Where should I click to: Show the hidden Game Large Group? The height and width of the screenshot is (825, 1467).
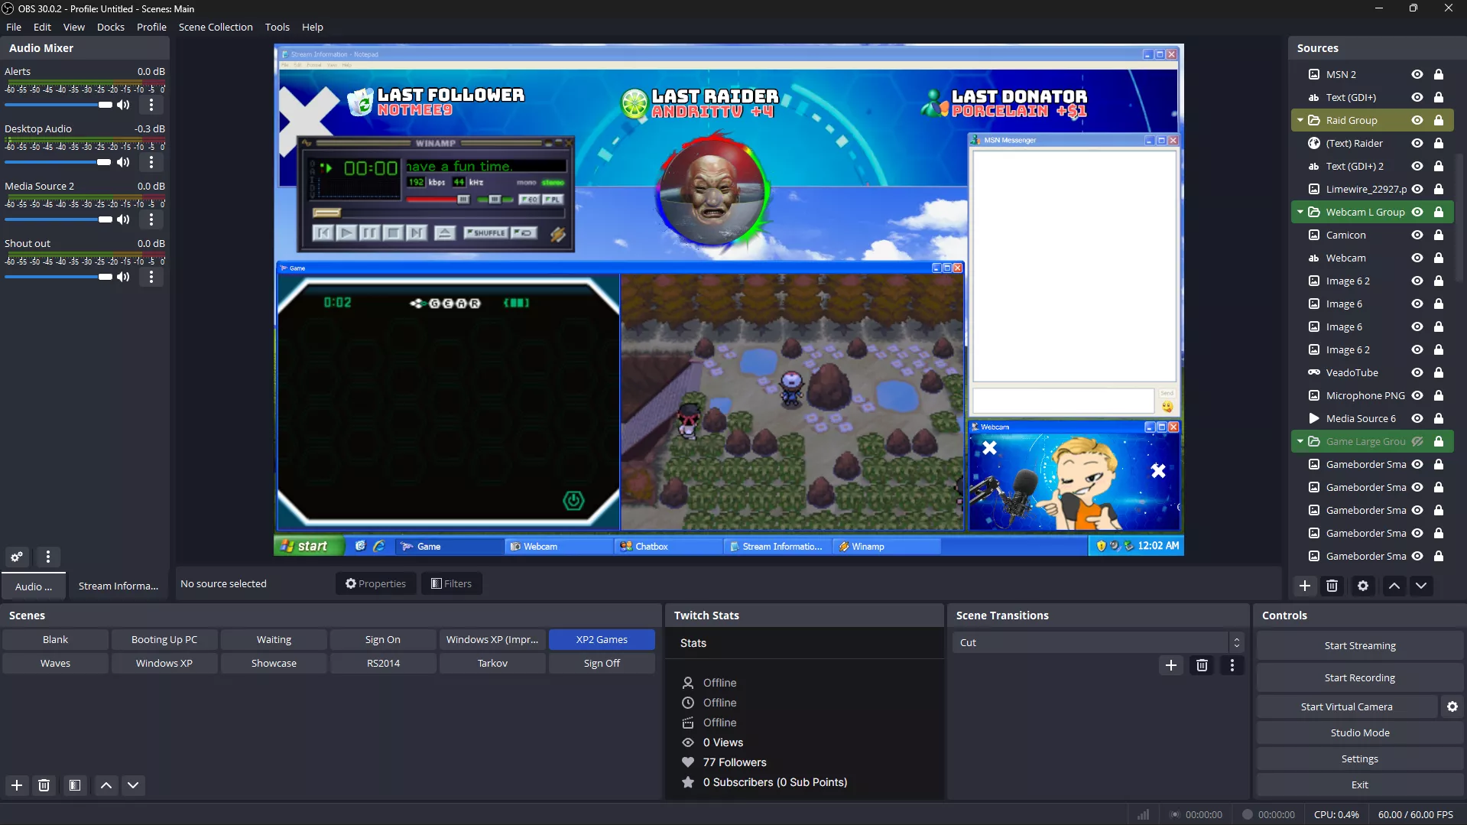click(x=1417, y=441)
